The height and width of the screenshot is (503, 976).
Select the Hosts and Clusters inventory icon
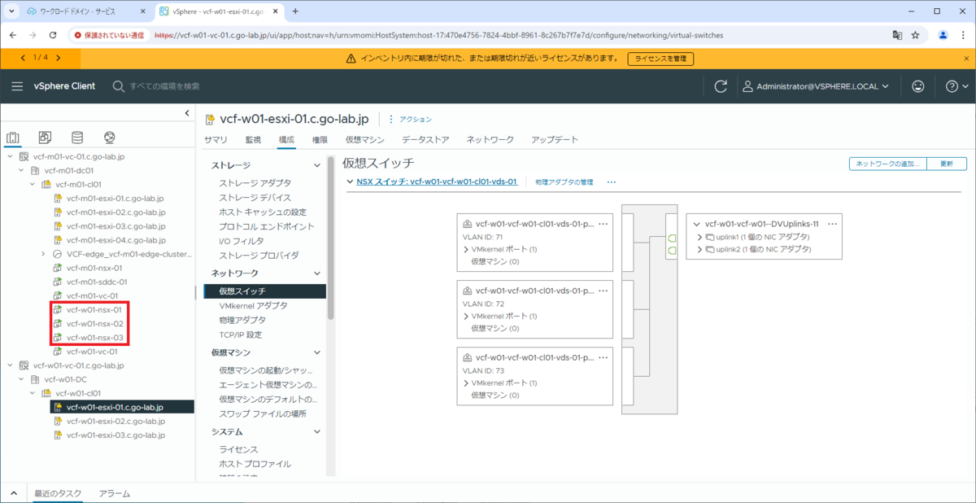coord(13,138)
